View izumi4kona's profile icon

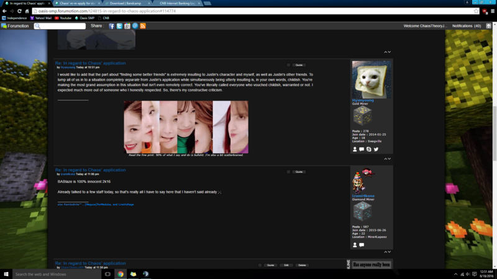click(355, 245)
